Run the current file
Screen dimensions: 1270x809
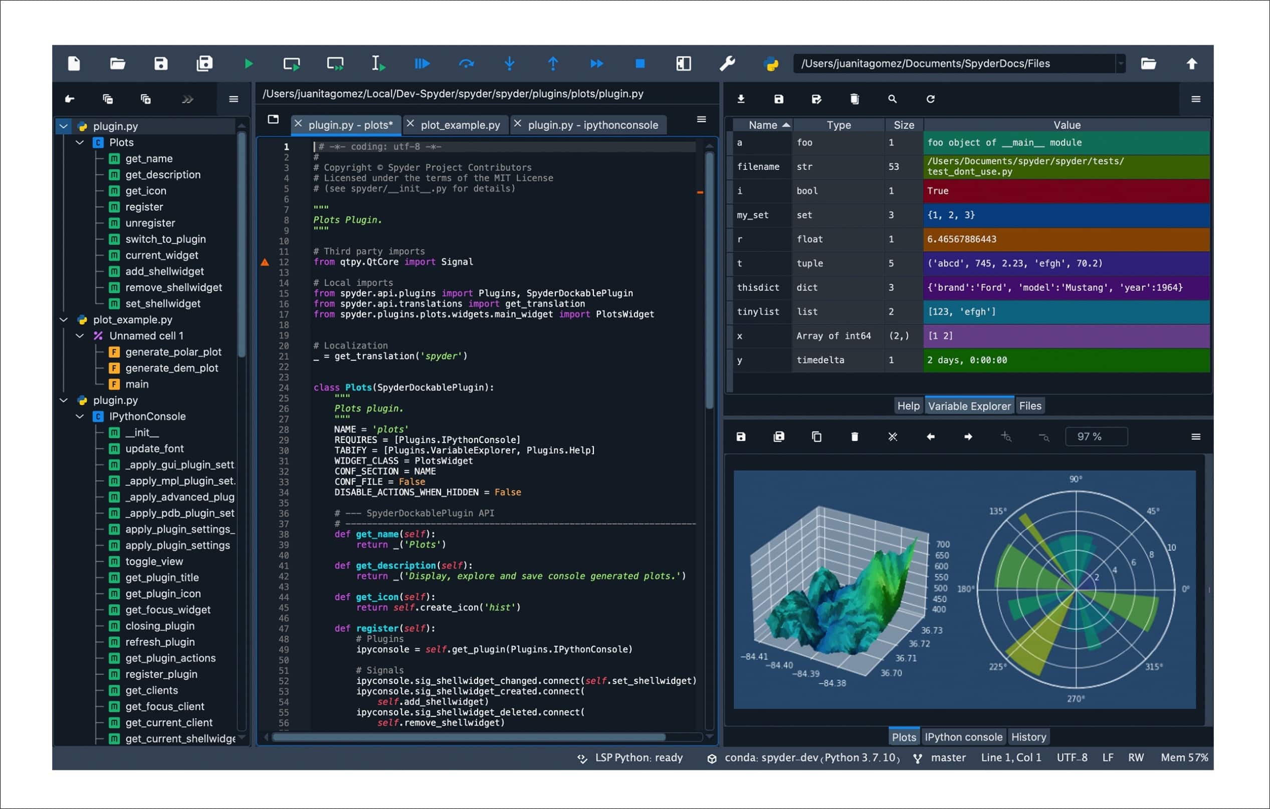[x=248, y=63]
